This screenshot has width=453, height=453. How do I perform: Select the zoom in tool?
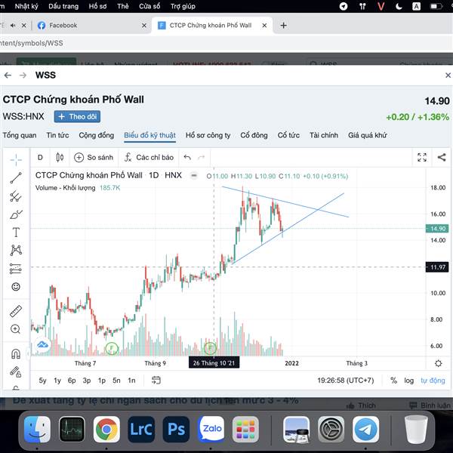pyautogui.click(x=15, y=329)
